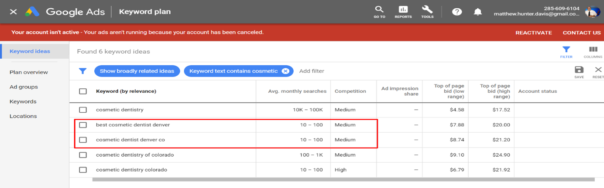Sort by Avg. monthly searches column
Screen dimensions: 604x188
pyautogui.click(x=297, y=91)
